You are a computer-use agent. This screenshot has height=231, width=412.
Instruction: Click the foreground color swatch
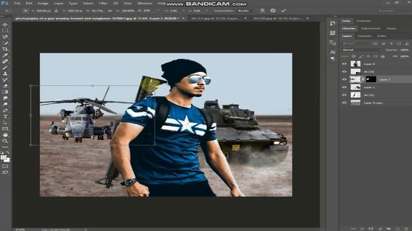click(x=3, y=157)
